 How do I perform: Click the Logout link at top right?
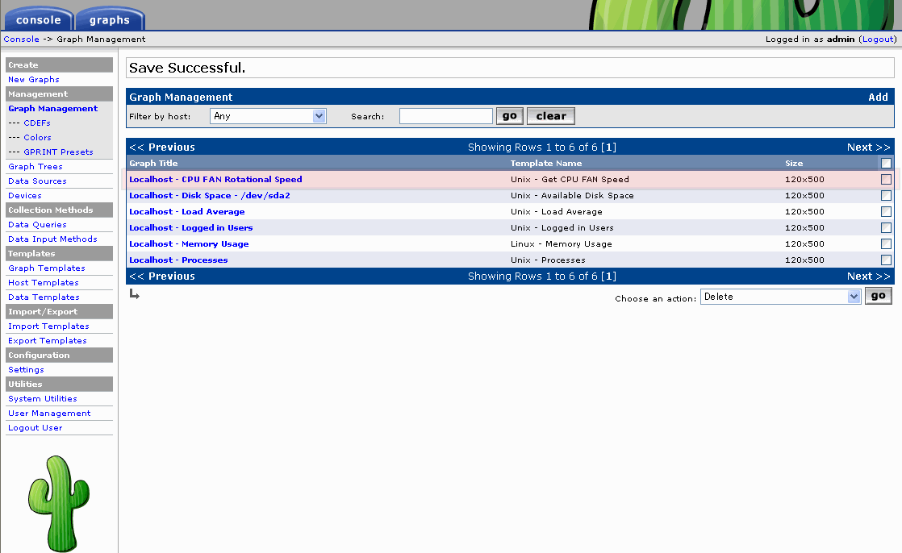click(x=878, y=39)
